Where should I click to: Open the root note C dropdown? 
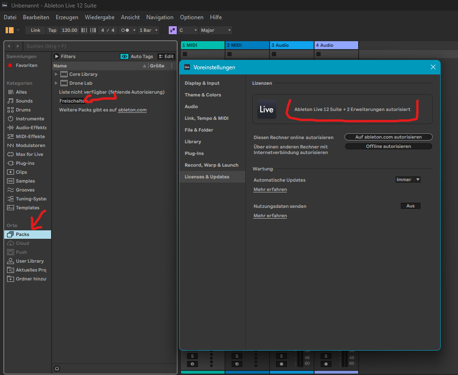188,30
